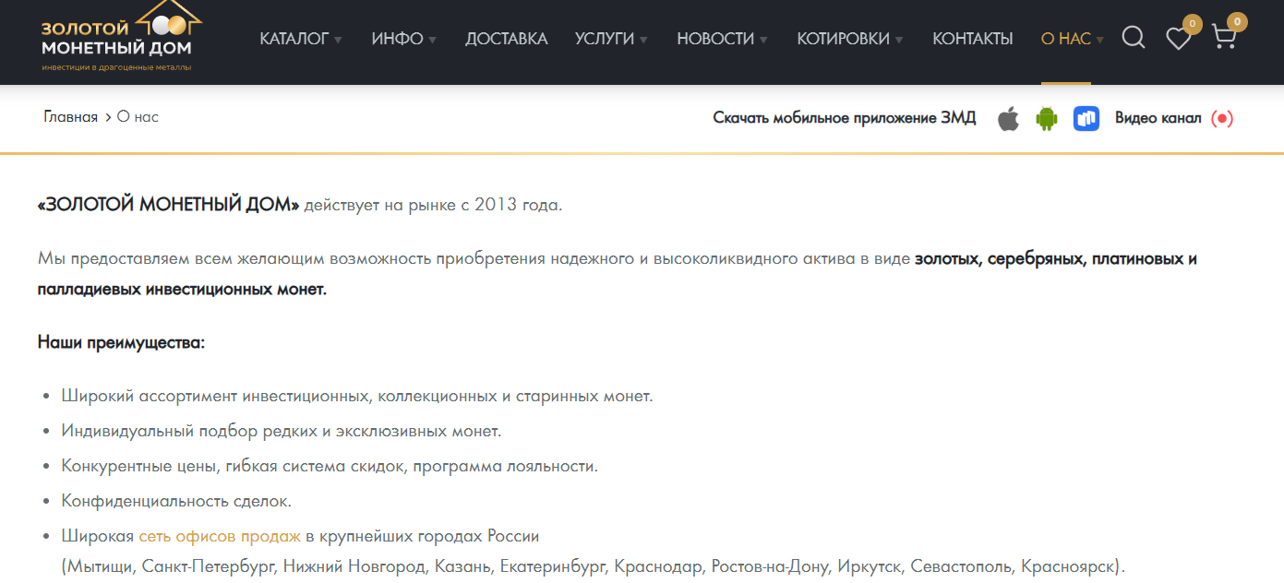Click the Золотой Монетный Дом logo

click(x=122, y=37)
